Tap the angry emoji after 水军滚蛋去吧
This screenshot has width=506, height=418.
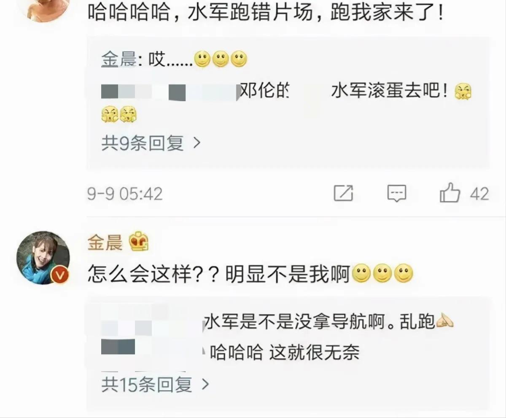463,92
